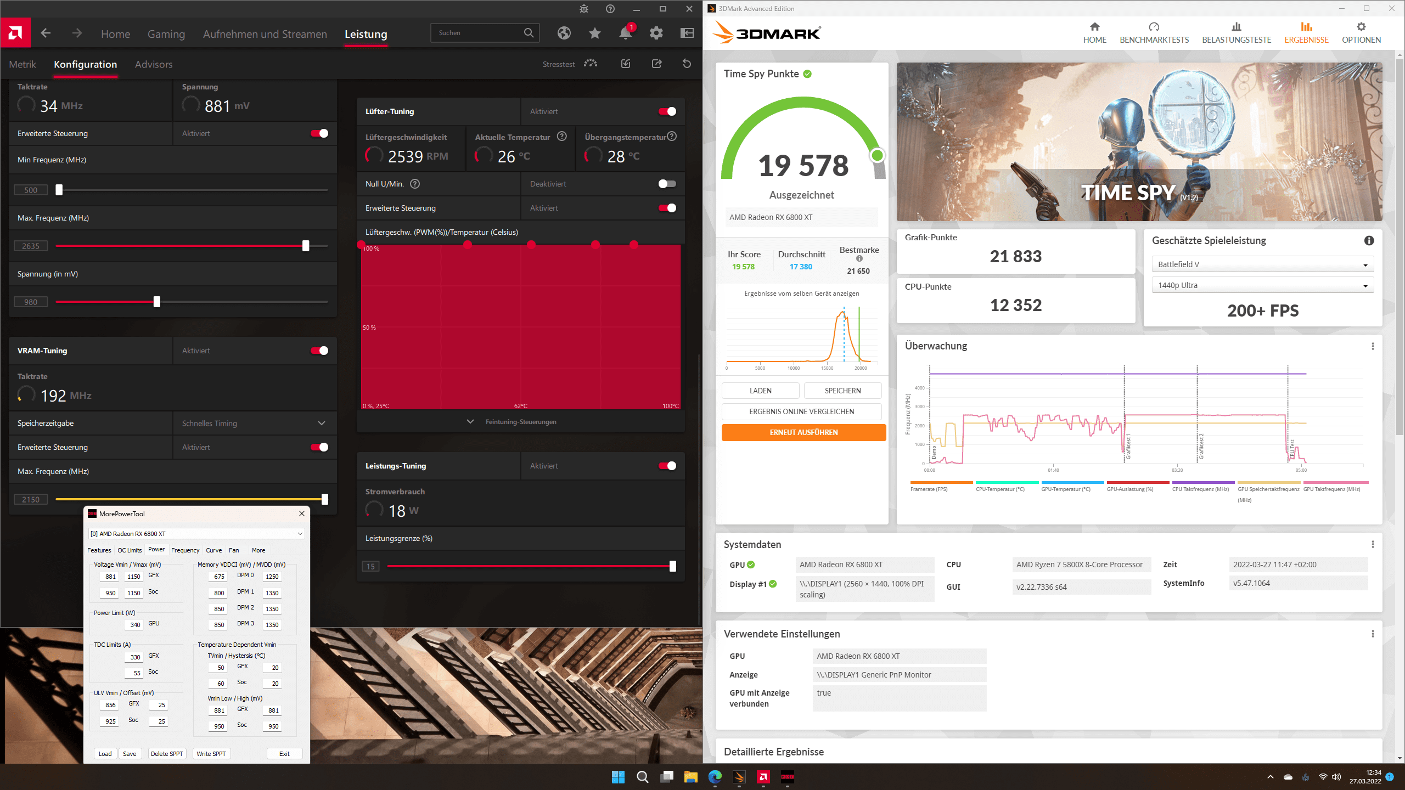Toggle Lüfter-Tuning switch
This screenshot has width=1405, height=790.
(667, 111)
